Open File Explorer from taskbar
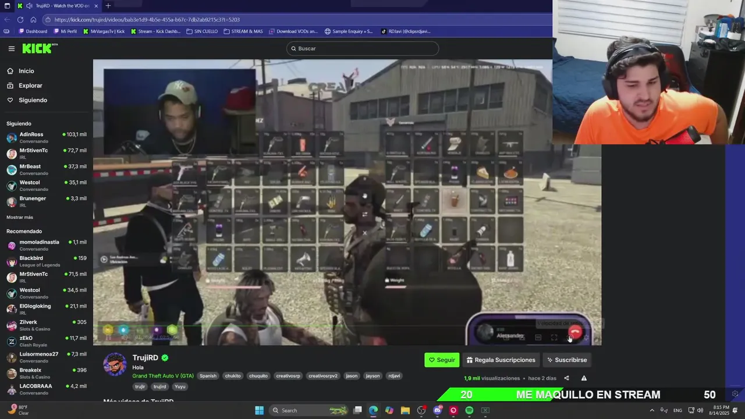 (405, 410)
